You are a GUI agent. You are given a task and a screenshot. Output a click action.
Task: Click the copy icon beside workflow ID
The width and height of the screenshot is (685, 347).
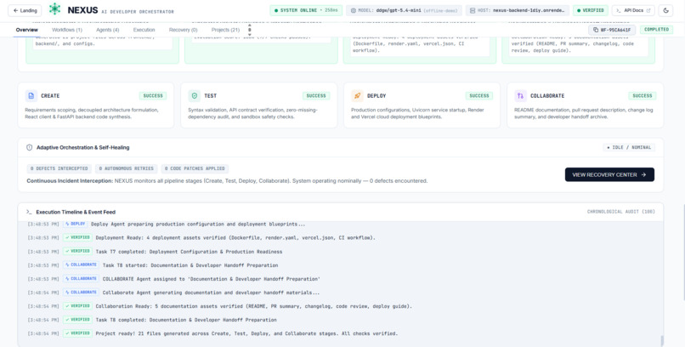(x=596, y=30)
